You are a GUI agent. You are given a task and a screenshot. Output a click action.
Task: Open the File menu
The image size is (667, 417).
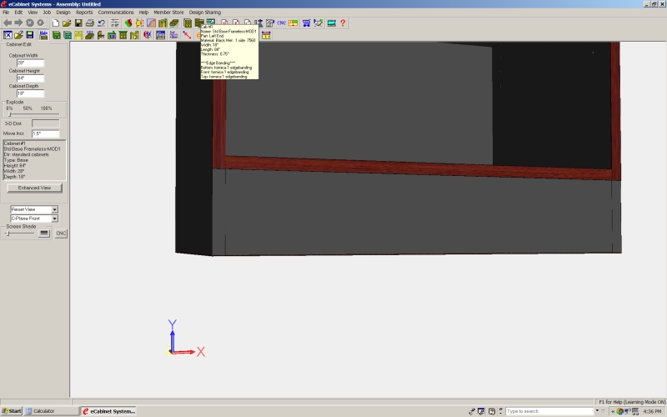point(6,13)
